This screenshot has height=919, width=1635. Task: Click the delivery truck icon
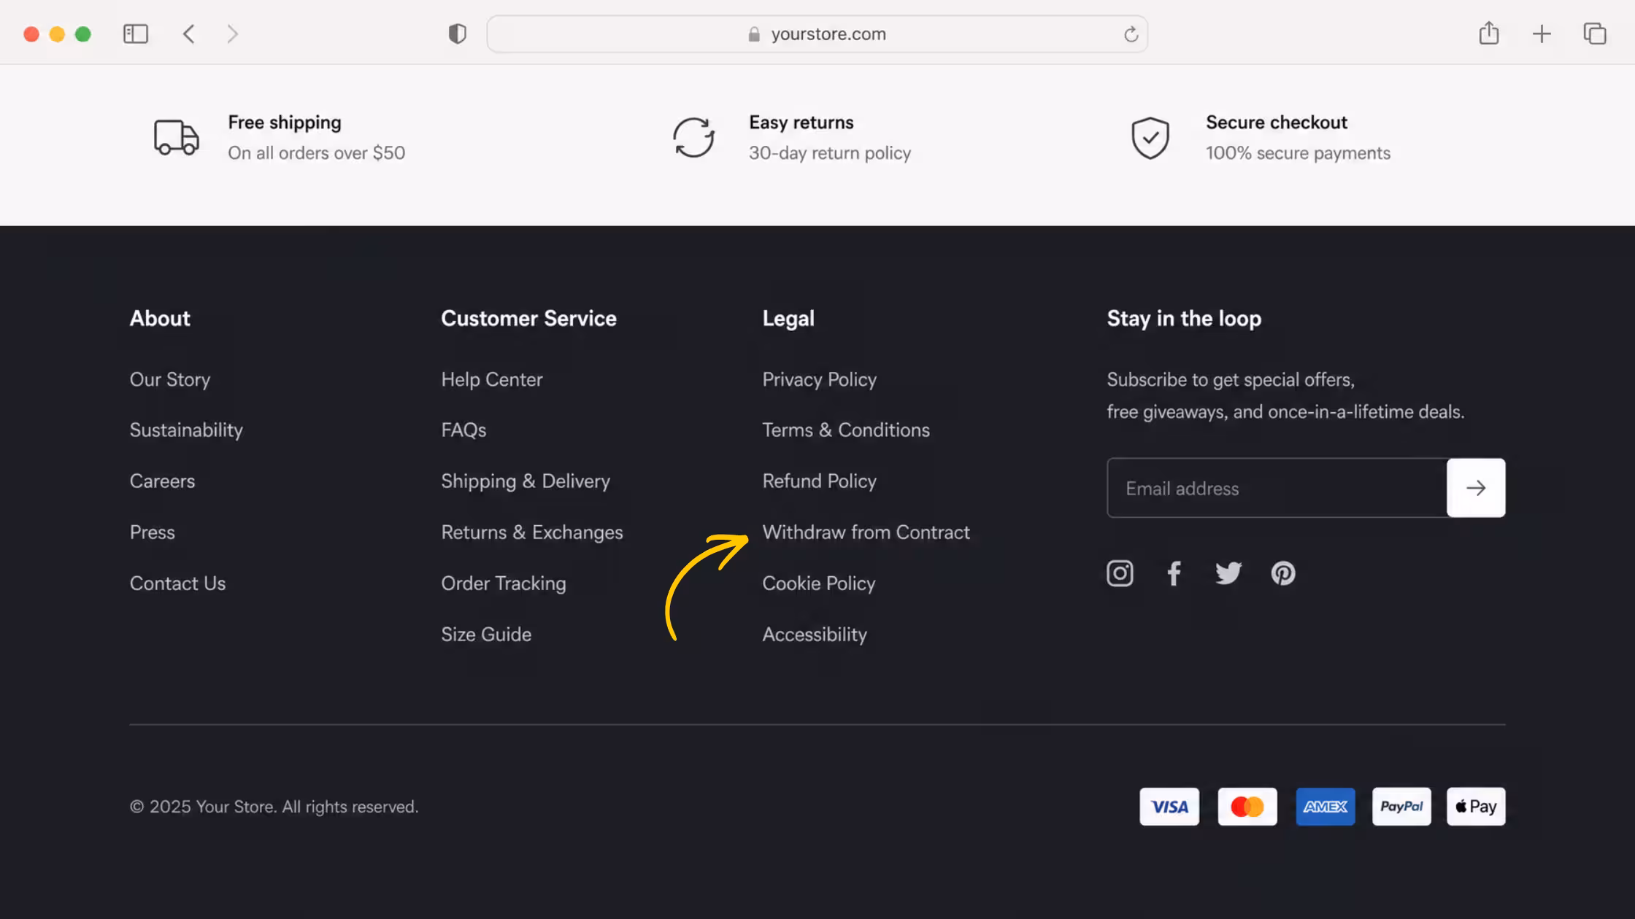coord(176,137)
